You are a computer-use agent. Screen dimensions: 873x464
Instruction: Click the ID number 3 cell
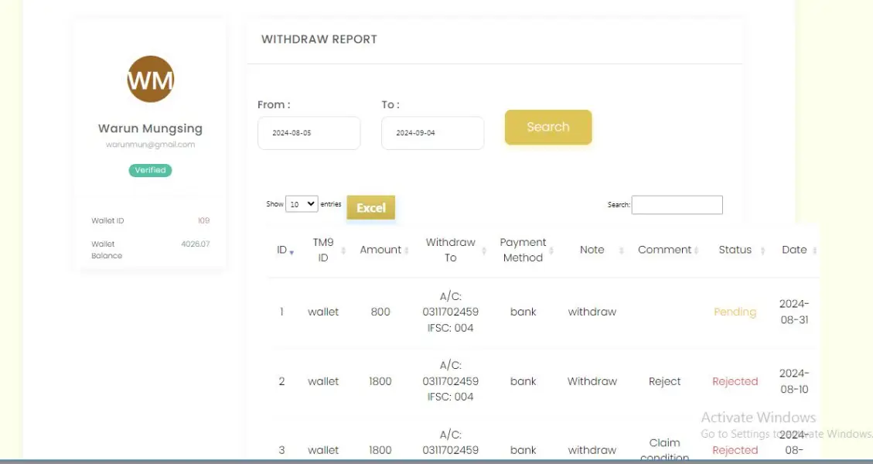point(281,450)
